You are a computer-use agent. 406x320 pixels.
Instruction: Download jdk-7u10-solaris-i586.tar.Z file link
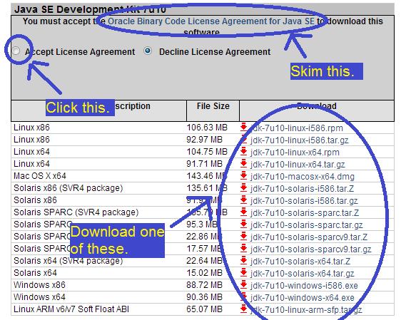(x=302, y=189)
